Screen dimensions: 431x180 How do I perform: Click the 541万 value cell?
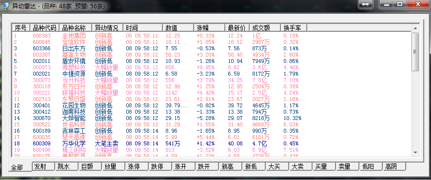click(173, 143)
